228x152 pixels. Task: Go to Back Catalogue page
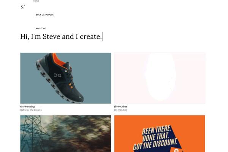tap(44, 15)
